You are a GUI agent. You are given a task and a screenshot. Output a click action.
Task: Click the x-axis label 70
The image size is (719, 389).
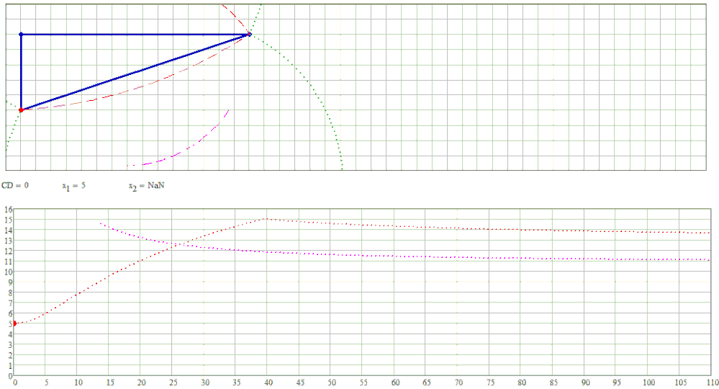coord(458,382)
